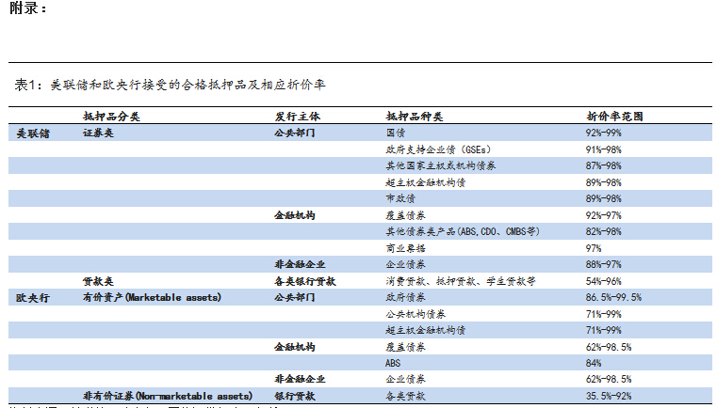Image resolution: width=717 pixels, height=408 pixels.
Task: Select the '91%-98%' rate value
Action: pyautogui.click(x=604, y=149)
